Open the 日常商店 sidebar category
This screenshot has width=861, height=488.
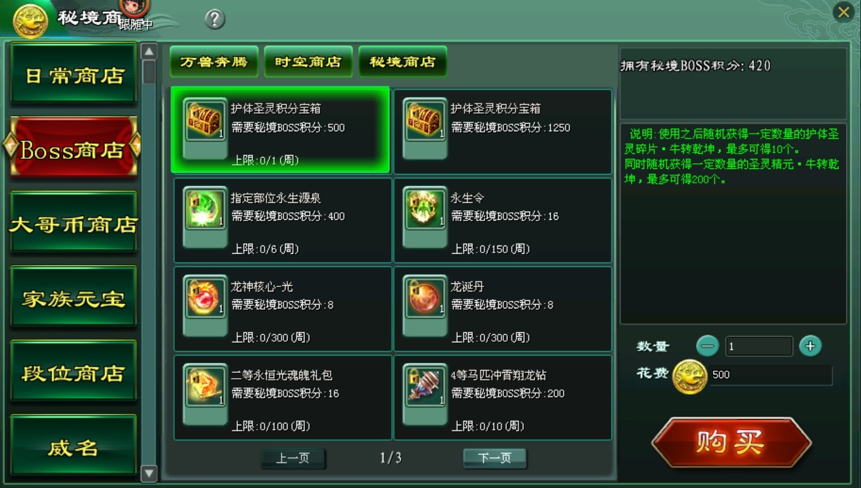(74, 75)
